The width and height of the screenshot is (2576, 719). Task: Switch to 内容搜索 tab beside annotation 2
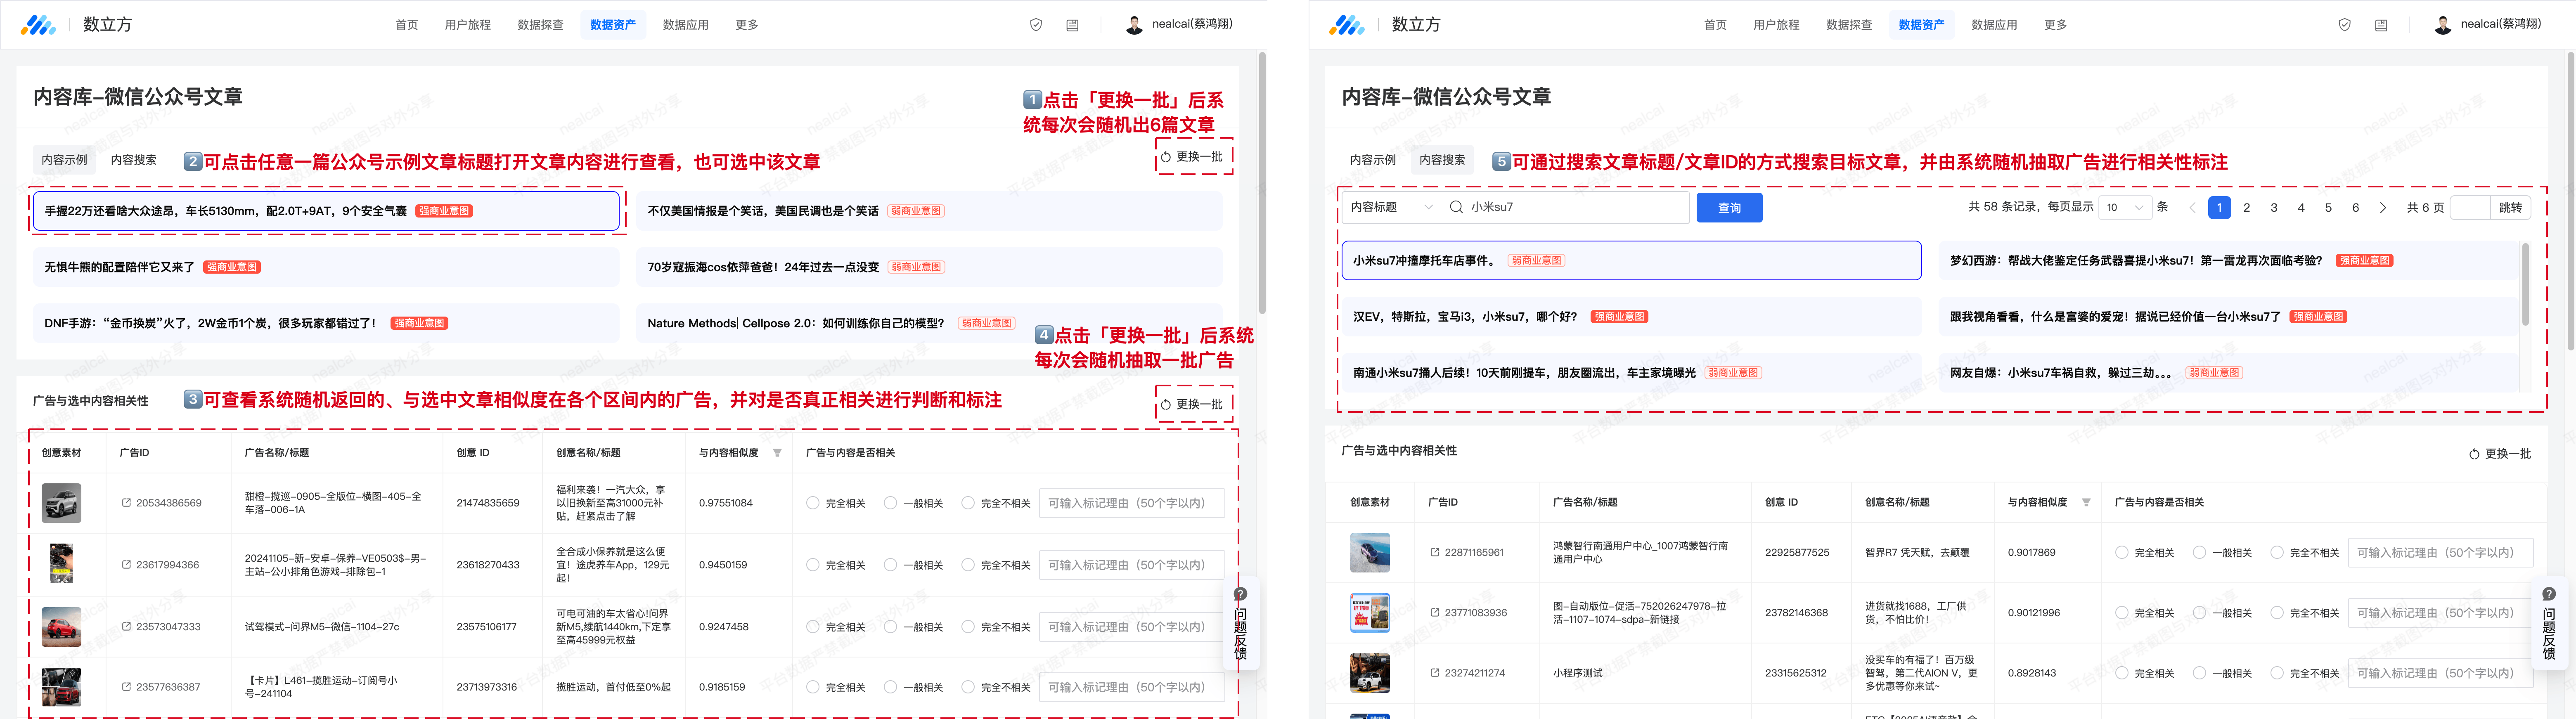click(134, 160)
